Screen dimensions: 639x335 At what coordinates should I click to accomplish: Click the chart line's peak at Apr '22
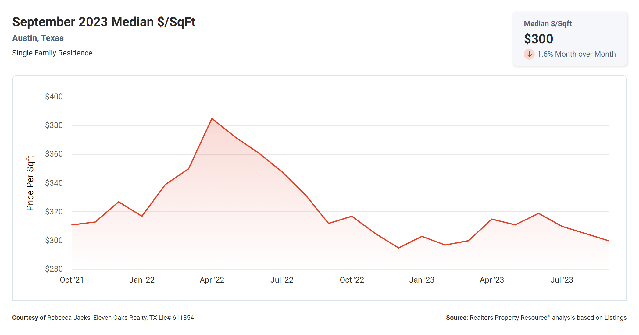click(212, 118)
